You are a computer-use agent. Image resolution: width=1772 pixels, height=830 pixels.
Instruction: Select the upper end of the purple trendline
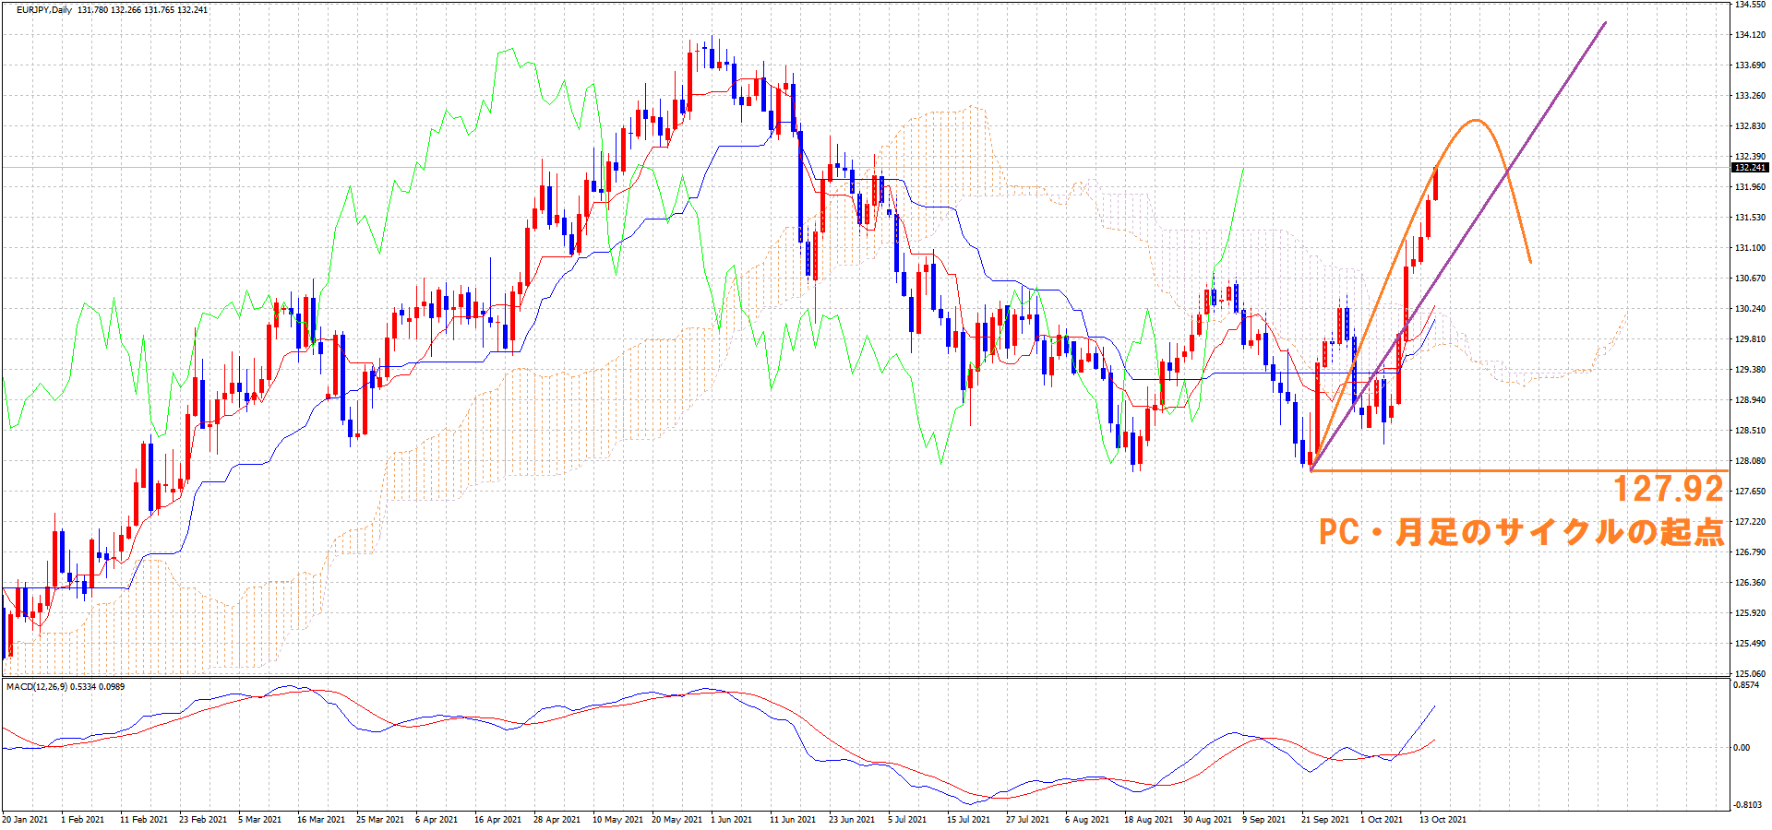coord(1605,23)
